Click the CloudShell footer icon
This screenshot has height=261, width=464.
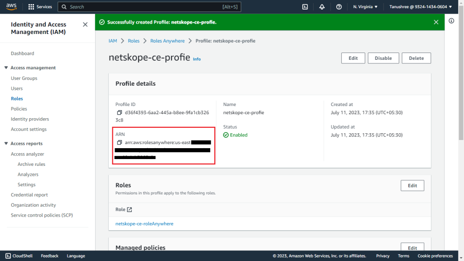point(8,256)
